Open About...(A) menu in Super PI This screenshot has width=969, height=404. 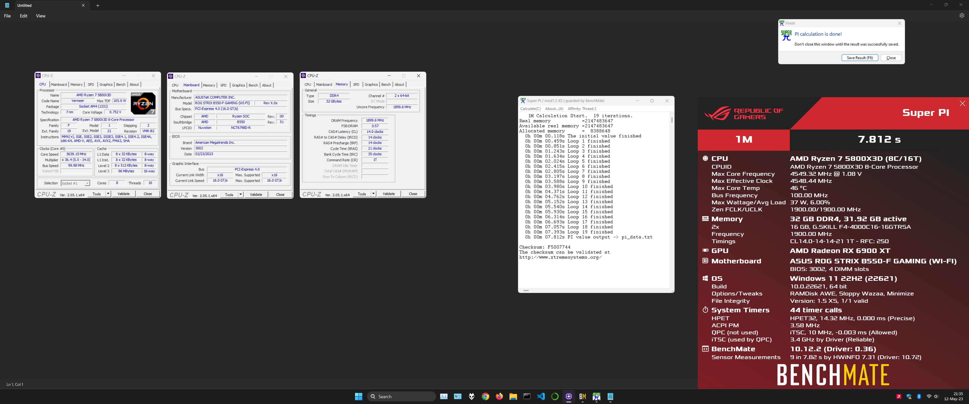pos(554,108)
